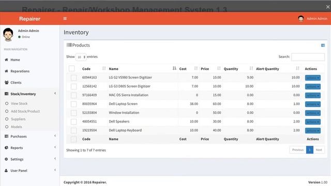Sort table by Quantity column arrows
The image size is (331, 186).
(251, 68)
